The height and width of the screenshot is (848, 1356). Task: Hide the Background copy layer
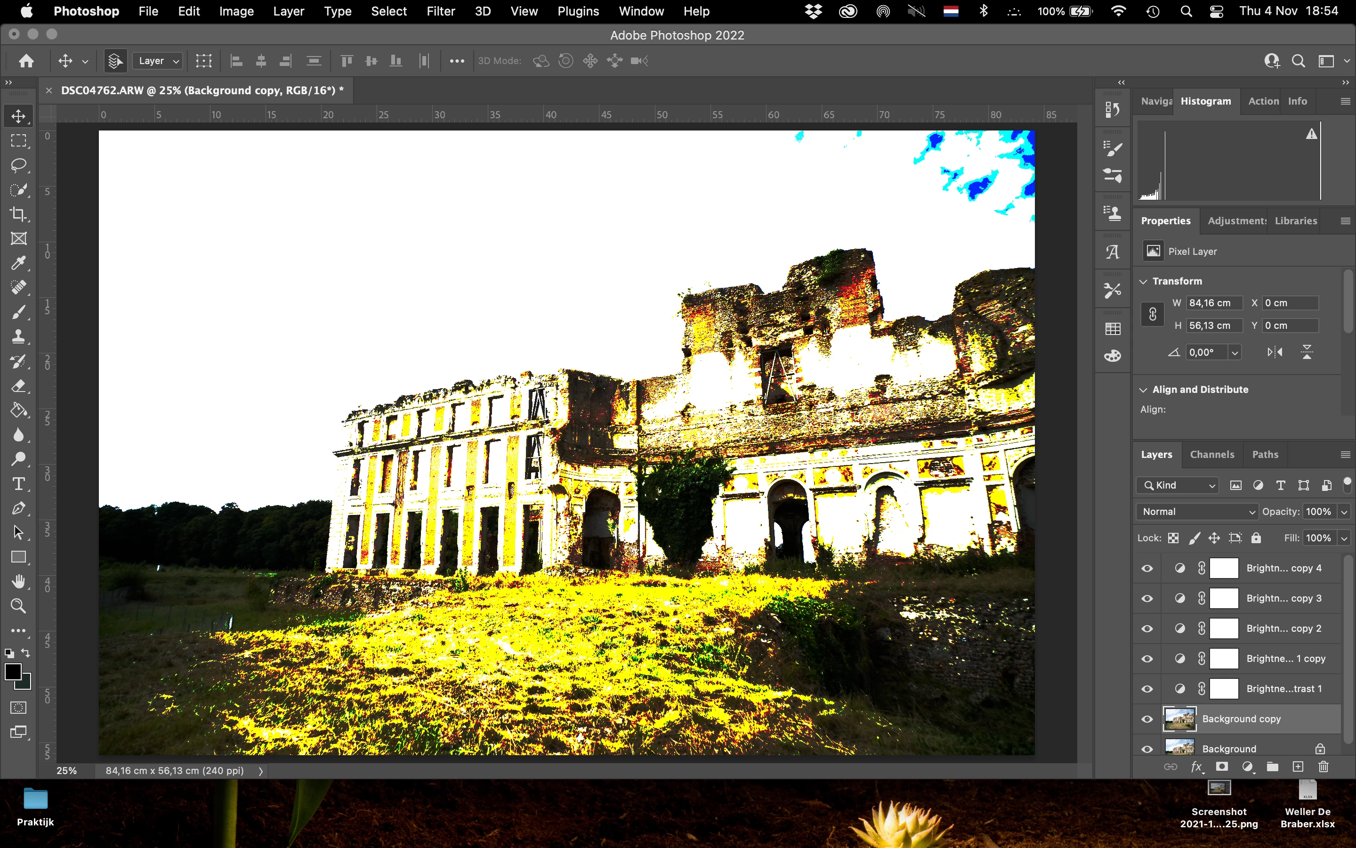point(1147,719)
